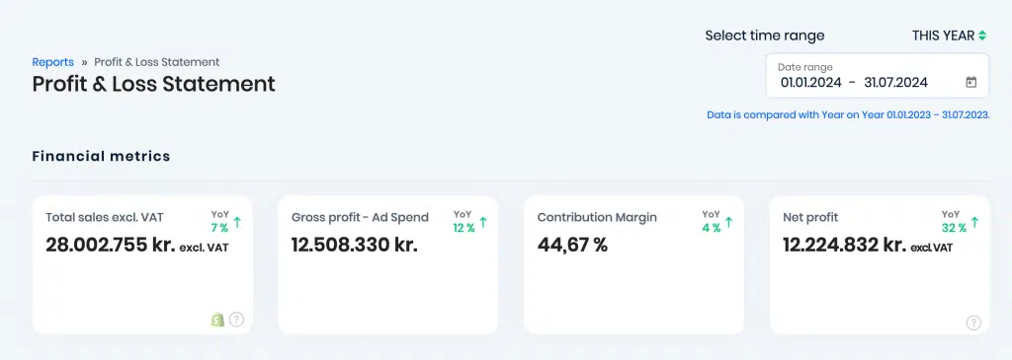Click the green up arrow on Total sales YoY

tap(237, 222)
